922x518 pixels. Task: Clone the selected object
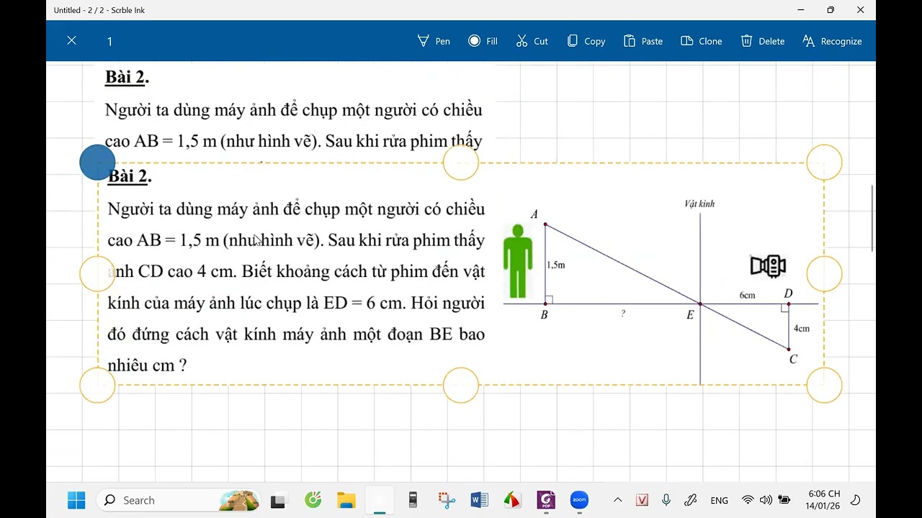(x=702, y=41)
